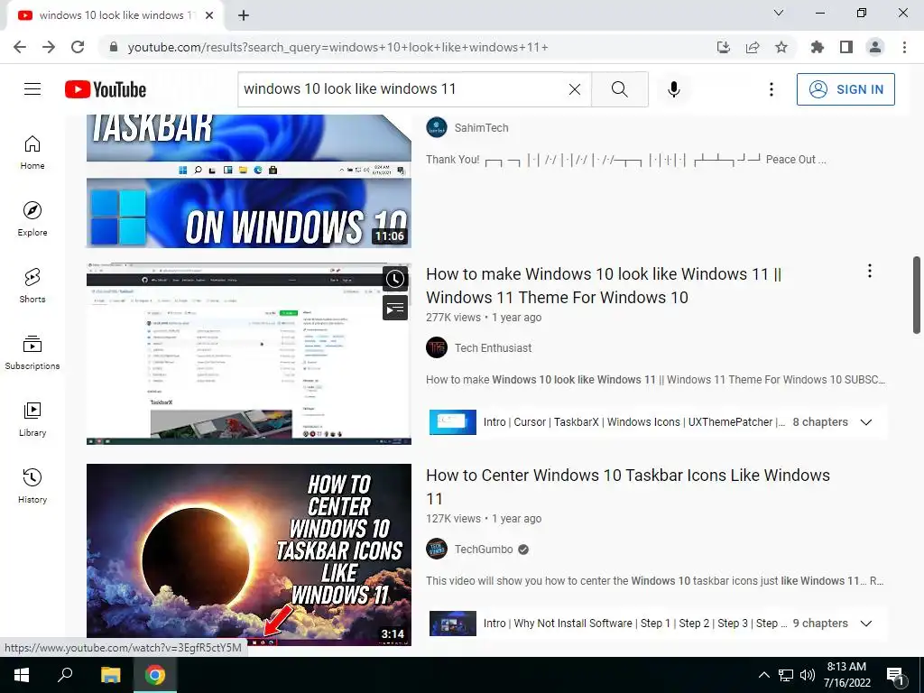Screen dimensions: 924x693
Task: Play the GitHub TaskbarX thumbnail video
Action: [x=249, y=354]
